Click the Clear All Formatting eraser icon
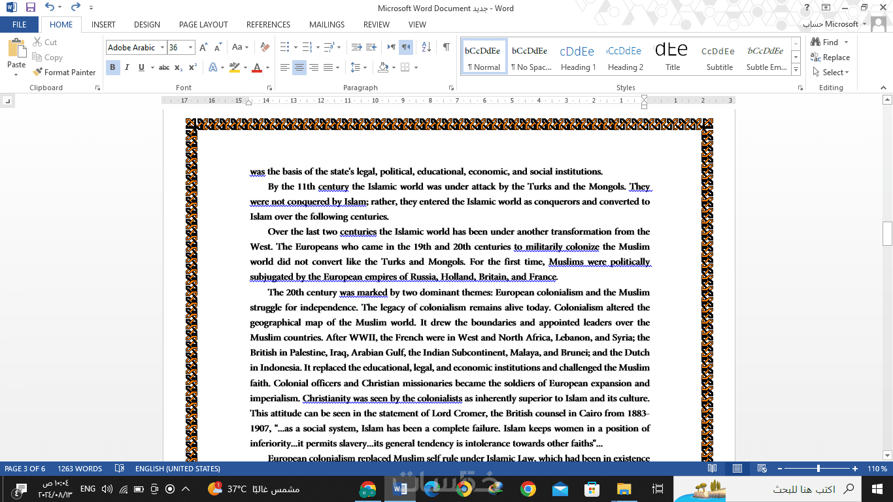 [x=265, y=47]
